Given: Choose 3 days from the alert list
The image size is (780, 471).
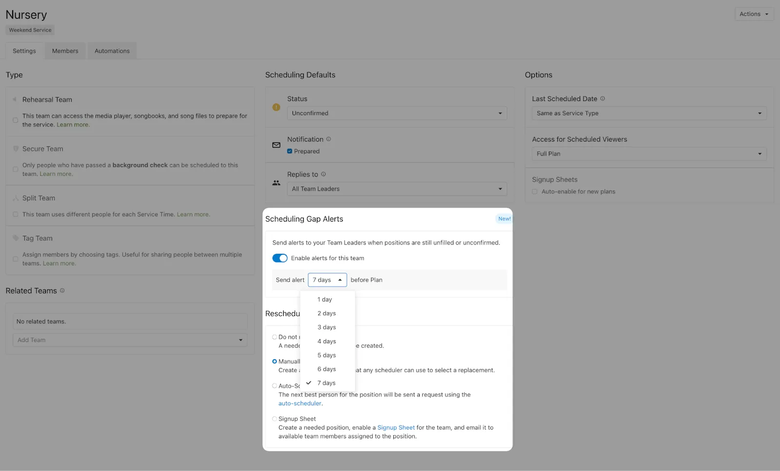Looking at the screenshot, I should (327, 328).
